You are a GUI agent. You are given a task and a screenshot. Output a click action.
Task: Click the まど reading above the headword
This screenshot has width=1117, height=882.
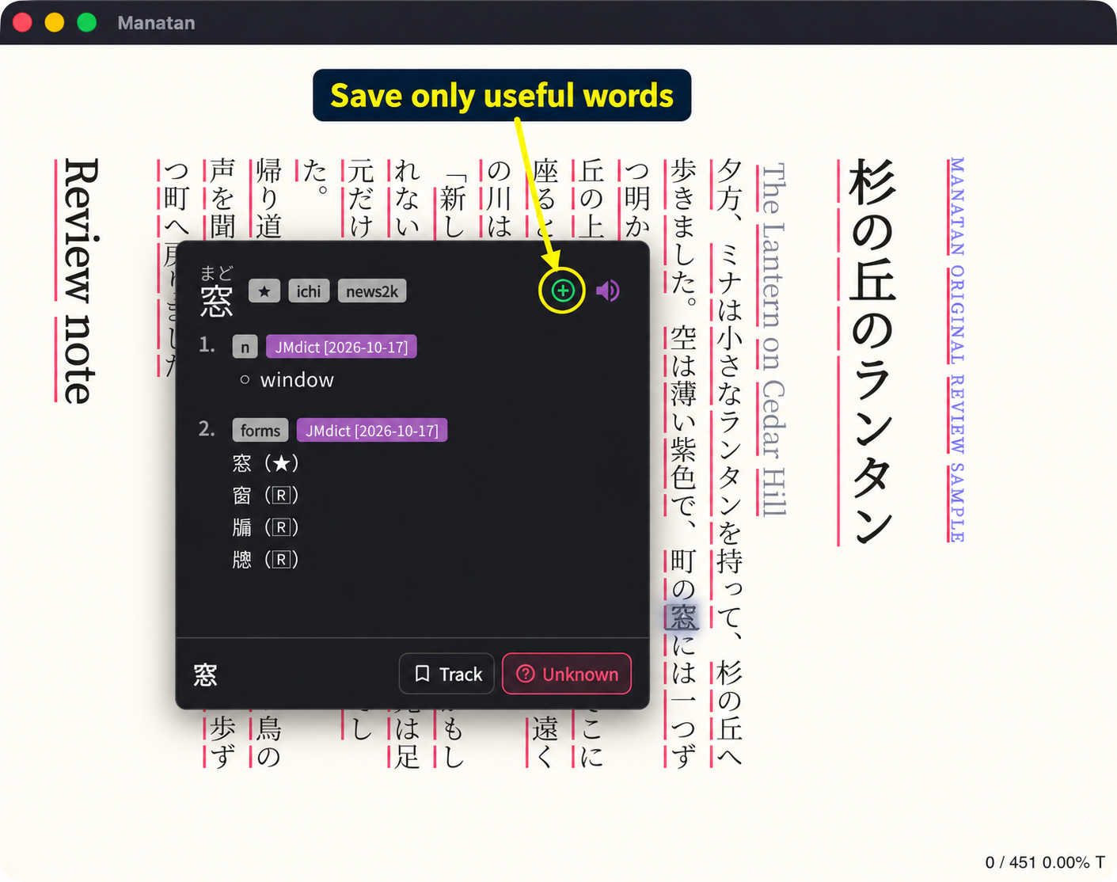pyautogui.click(x=216, y=274)
